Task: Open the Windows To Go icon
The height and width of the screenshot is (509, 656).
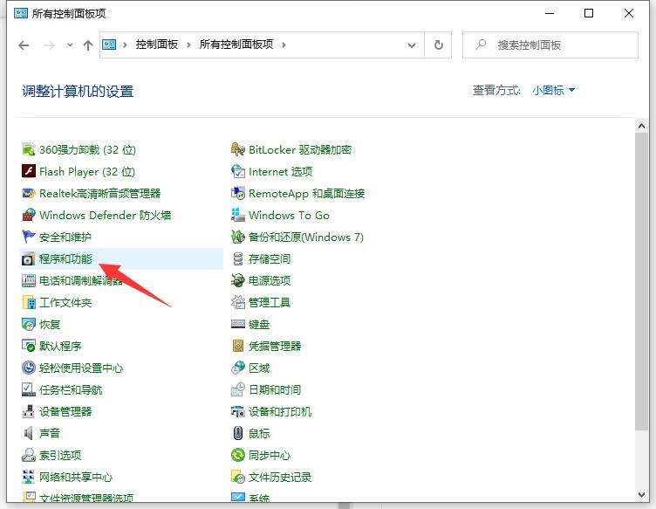Action: pyautogui.click(x=237, y=215)
